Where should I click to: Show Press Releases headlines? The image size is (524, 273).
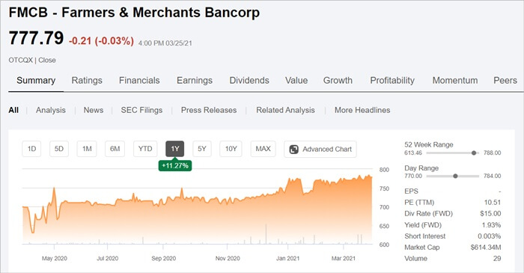point(209,110)
